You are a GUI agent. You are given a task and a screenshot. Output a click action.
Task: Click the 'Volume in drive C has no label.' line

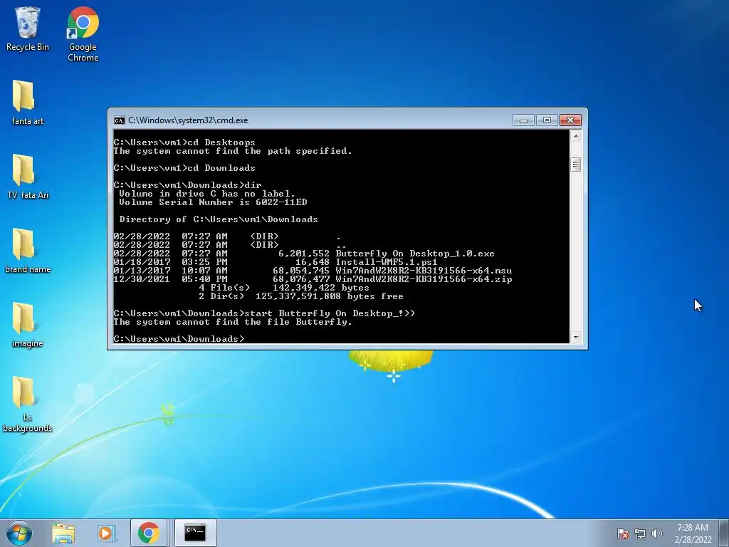207,194
